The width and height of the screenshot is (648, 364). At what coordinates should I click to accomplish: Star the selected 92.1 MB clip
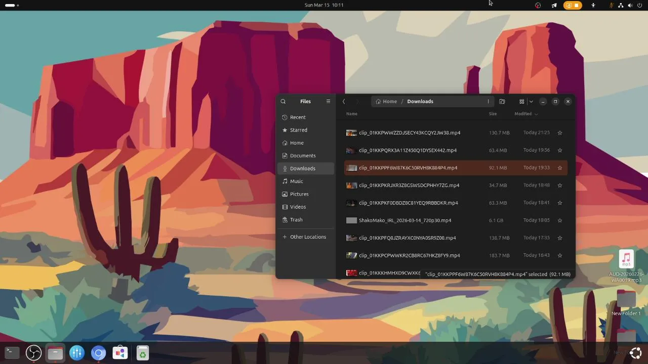click(x=560, y=168)
